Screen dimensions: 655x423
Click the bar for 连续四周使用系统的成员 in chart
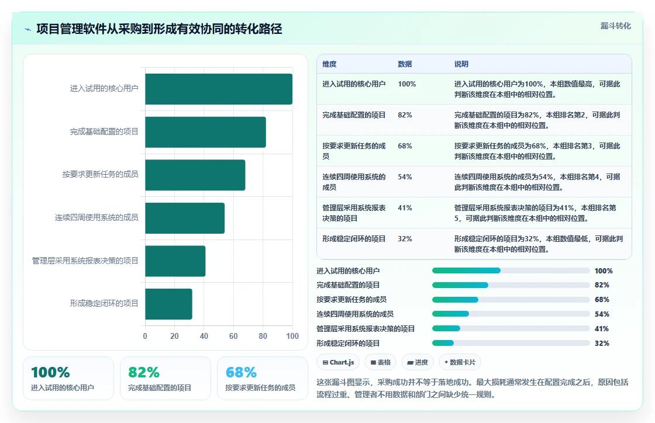click(x=185, y=218)
